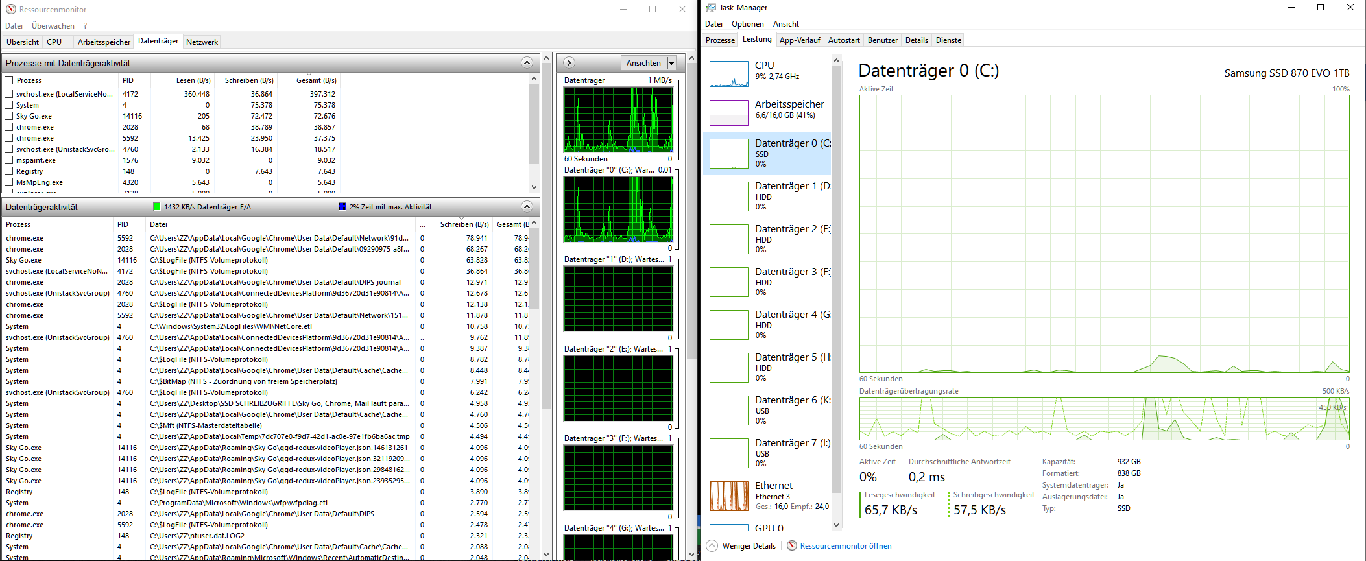Open Ansicht menu in Task-Manager
The image size is (1366, 561).
tap(786, 24)
